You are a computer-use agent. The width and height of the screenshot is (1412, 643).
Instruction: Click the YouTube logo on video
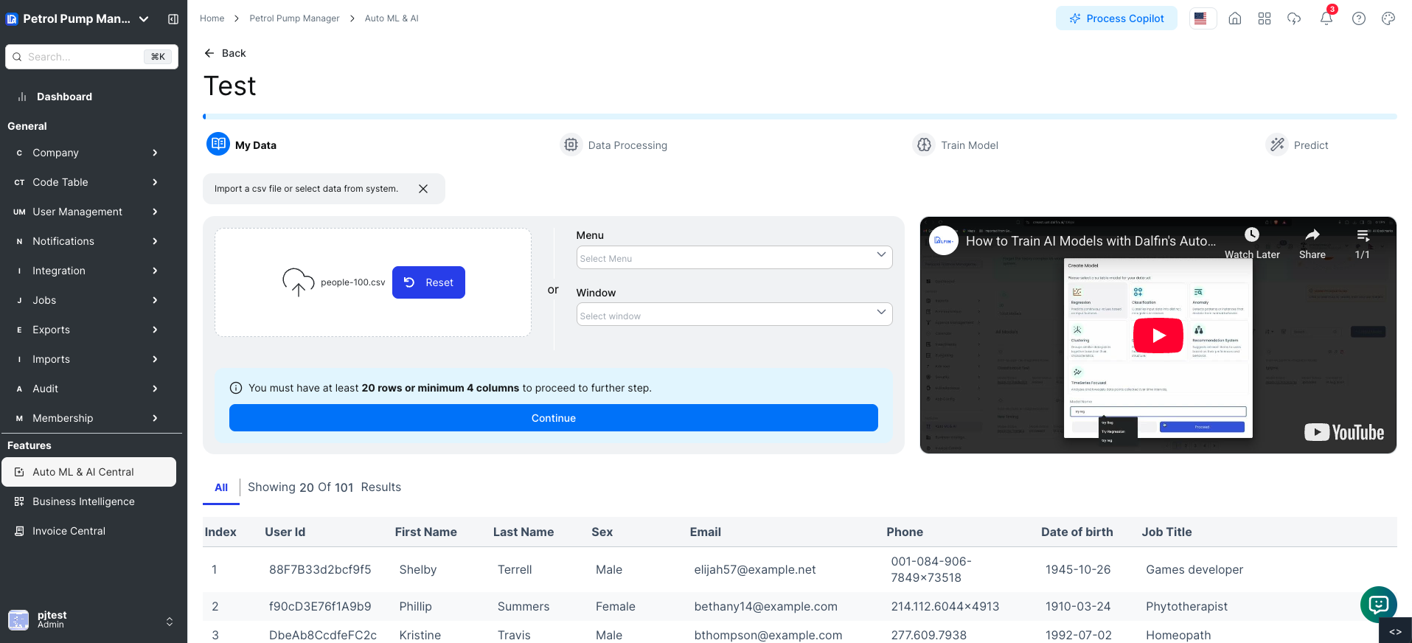(1344, 433)
